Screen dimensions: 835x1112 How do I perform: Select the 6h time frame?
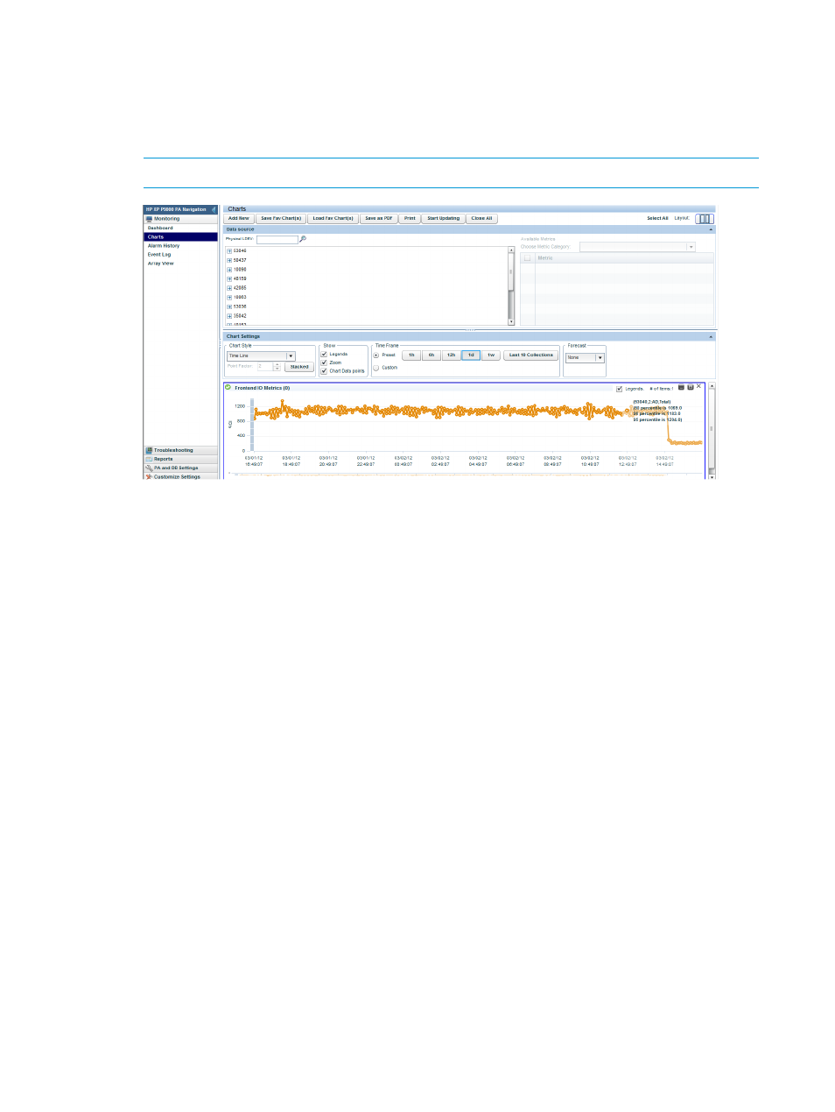(x=432, y=355)
